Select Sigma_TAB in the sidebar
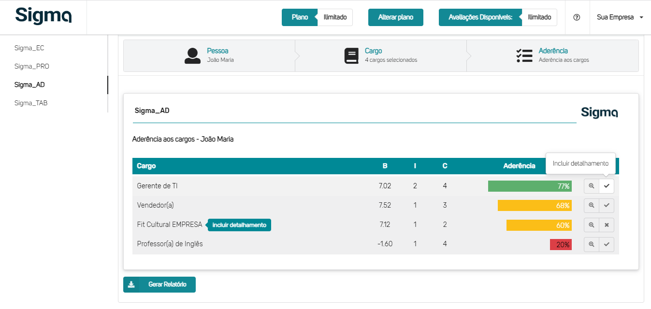Viewport: 651px width, 309px height. click(31, 103)
